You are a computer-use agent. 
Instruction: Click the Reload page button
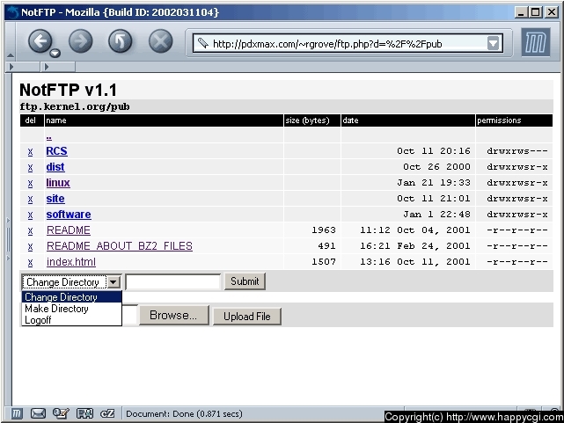121,41
